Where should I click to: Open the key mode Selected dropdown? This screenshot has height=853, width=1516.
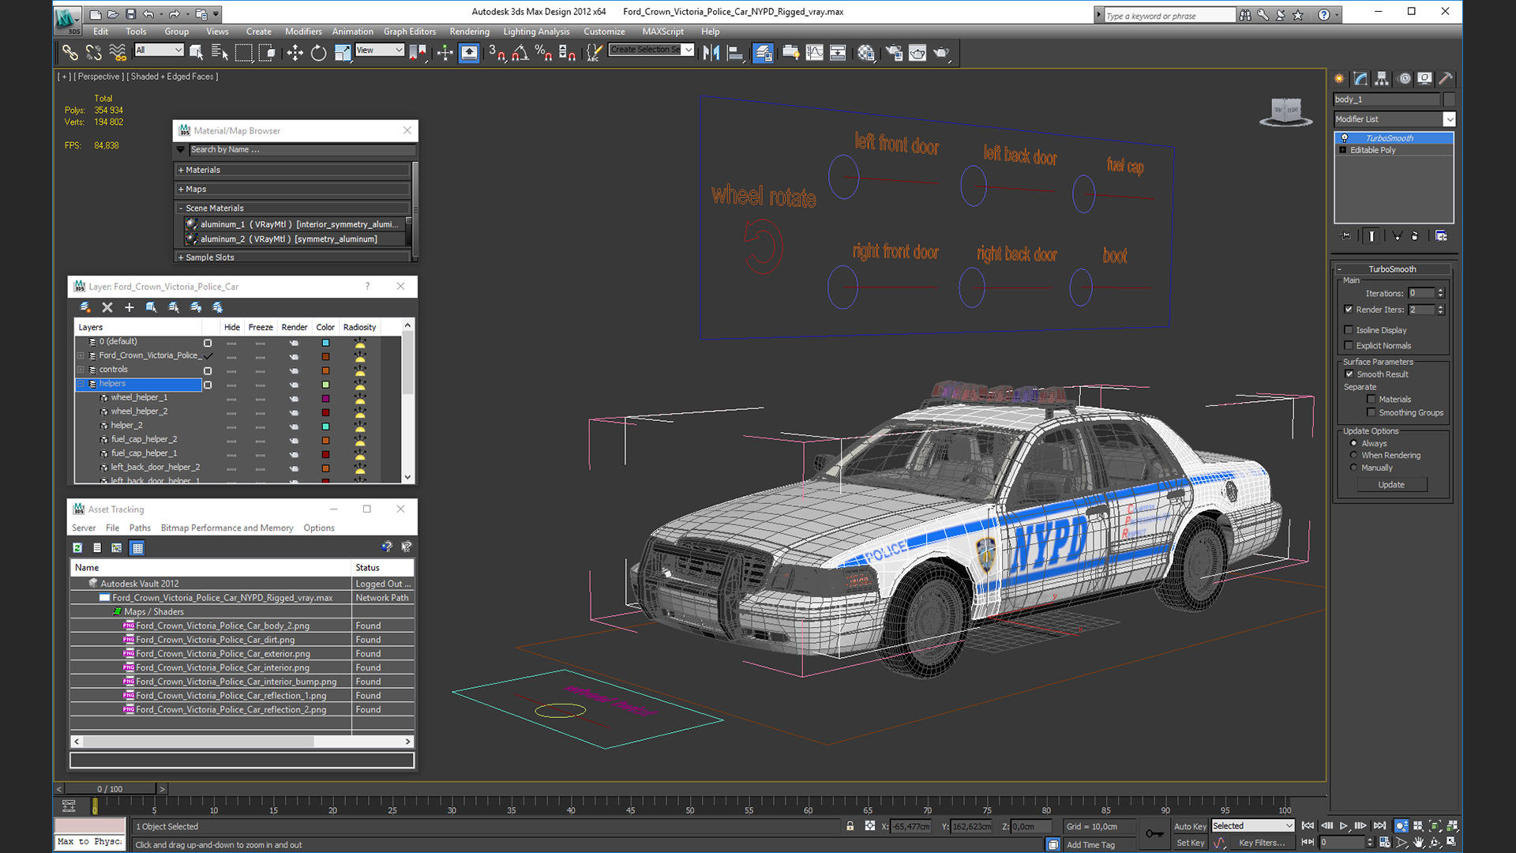coord(1253,826)
